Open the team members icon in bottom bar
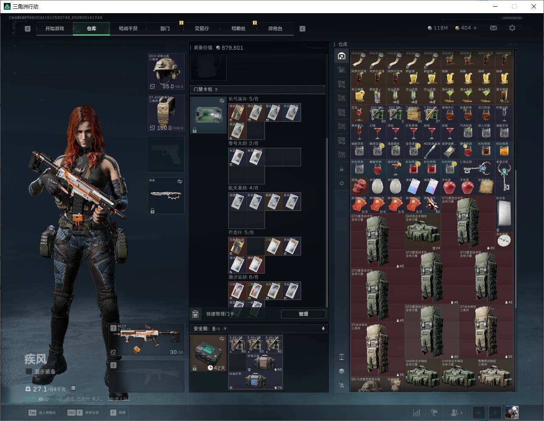This screenshot has width=544, height=421. pyautogui.click(x=457, y=413)
